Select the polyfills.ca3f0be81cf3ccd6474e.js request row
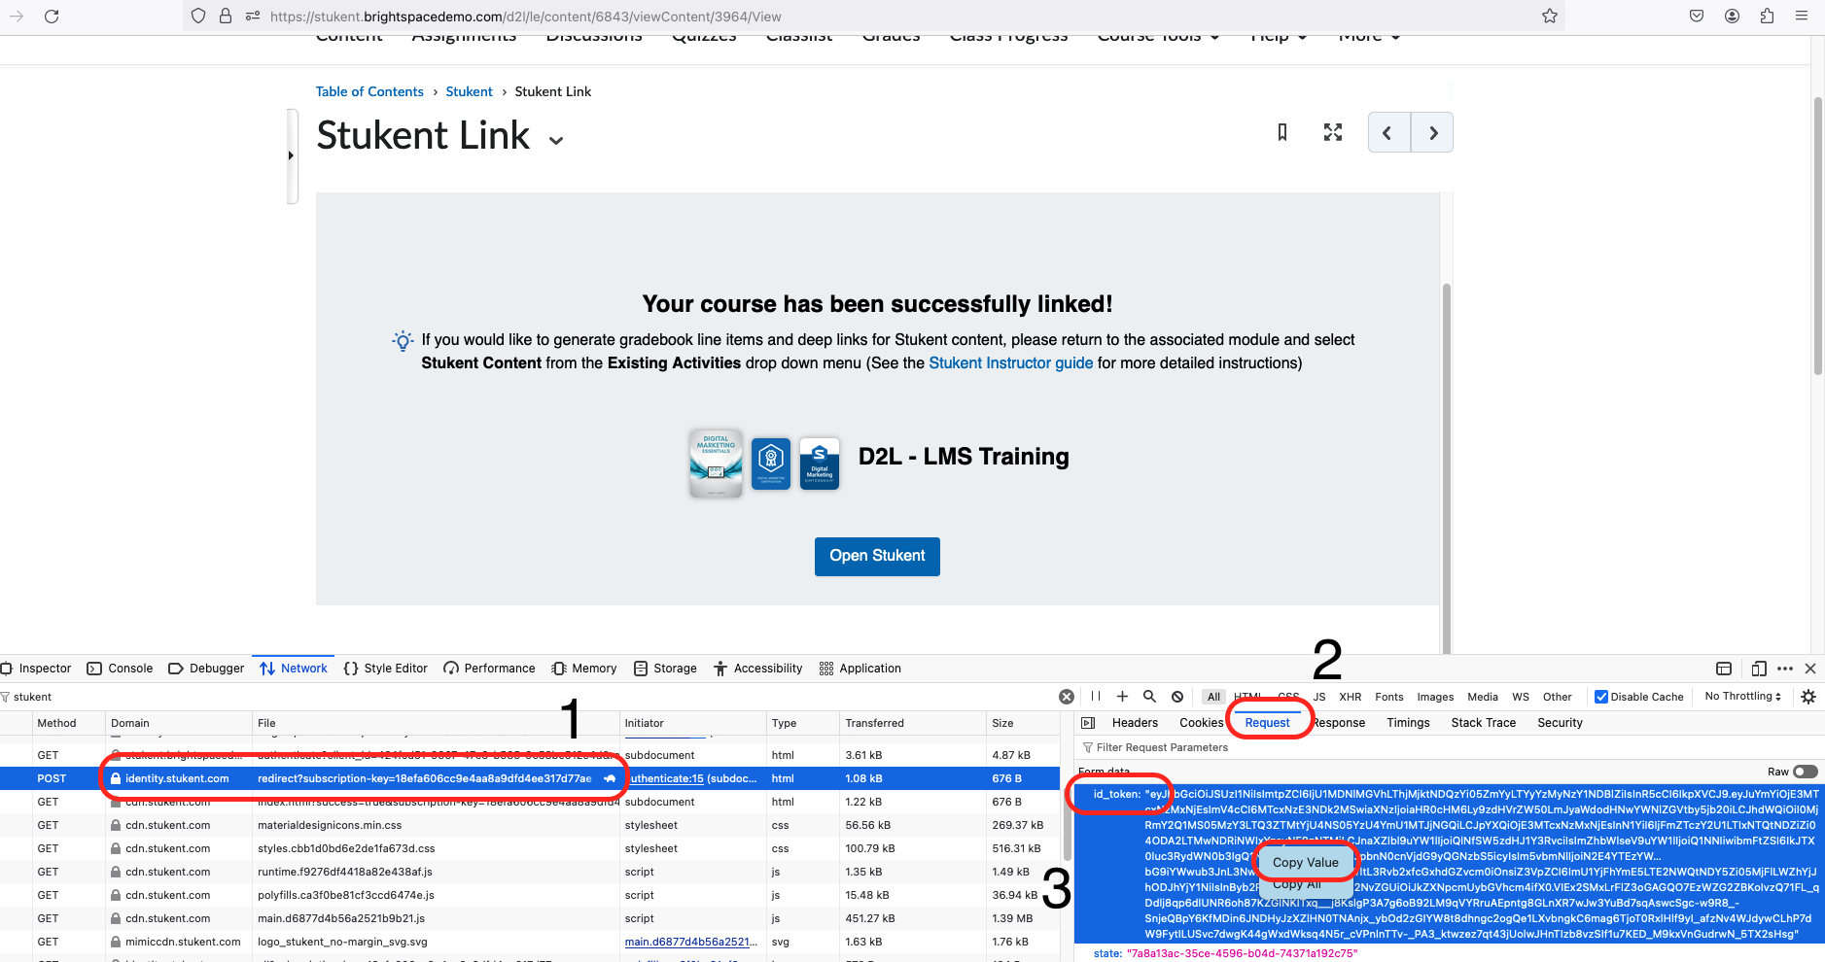Image resolution: width=1825 pixels, height=962 pixels. (x=530, y=895)
